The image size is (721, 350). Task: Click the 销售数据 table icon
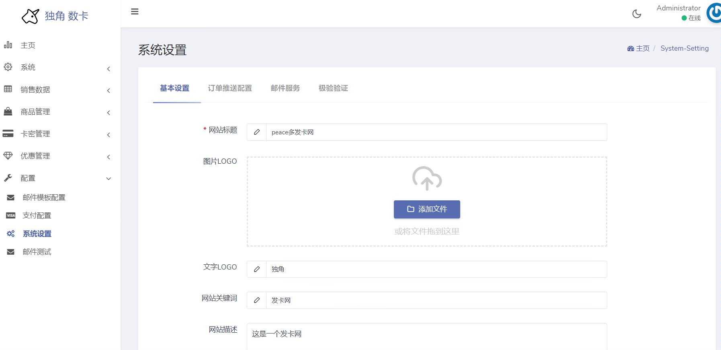[8, 89]
